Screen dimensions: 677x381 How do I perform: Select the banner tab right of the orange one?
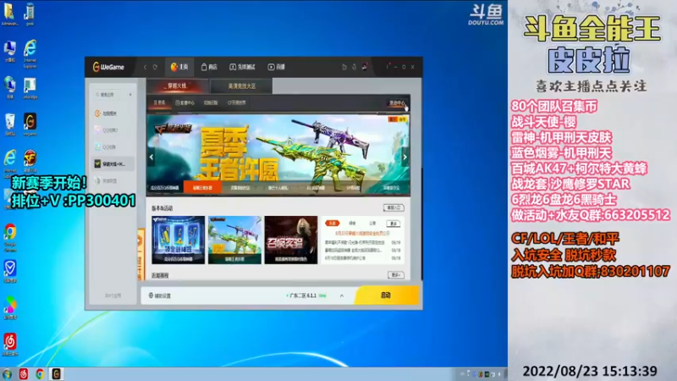240,188
